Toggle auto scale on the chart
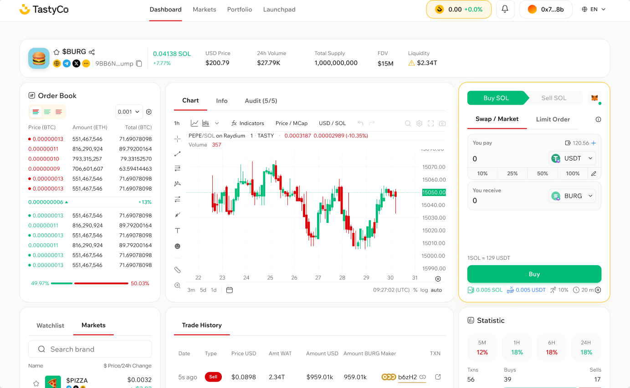Image resolution: width=630 pixels, height=388 pixels. (x=436, y=290)
